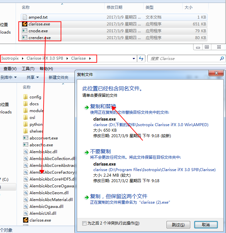226x233 pixels.
Task: Select AlembicAbcCoreHDF5 file icon
Action: click(26, 179)
